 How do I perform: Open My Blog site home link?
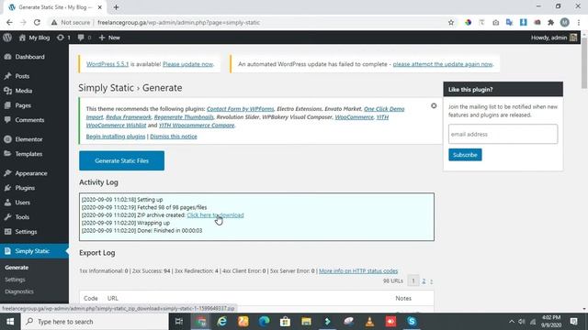35,38
